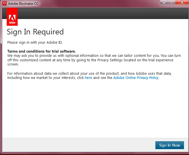Click the red Adobe logo badge
189x155 pixels.
pos(12,17)
